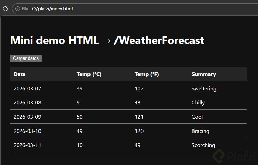
Task: Click the 2026-03-10 date cell
Action: point(27,131)
